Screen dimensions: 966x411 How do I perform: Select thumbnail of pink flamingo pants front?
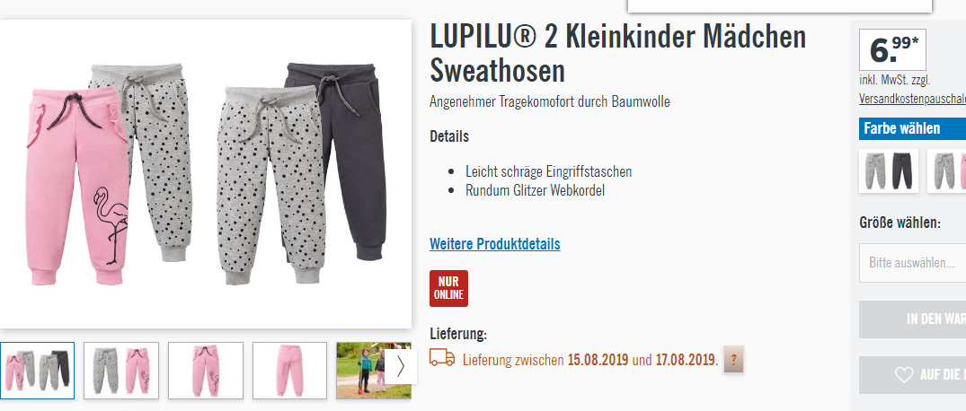[x=206, y=371]
